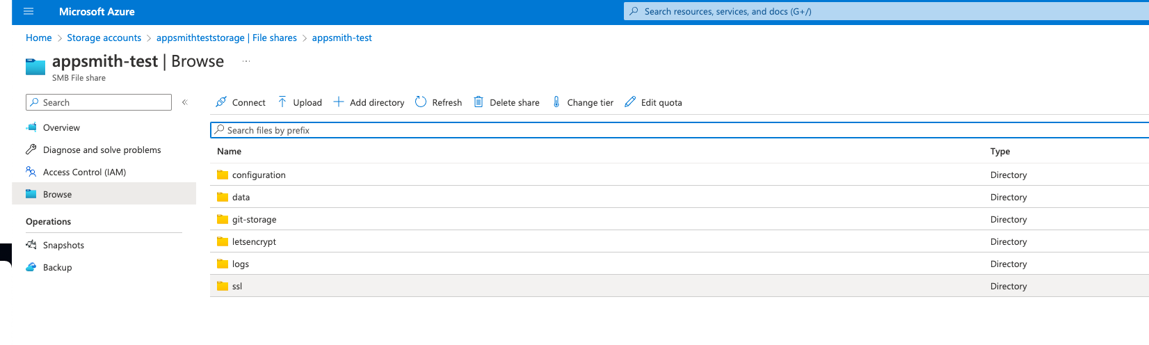This screenshot has height=345, width=1149.
Task: Select Access Control (IAM) menu item
Action: (84, 172)
